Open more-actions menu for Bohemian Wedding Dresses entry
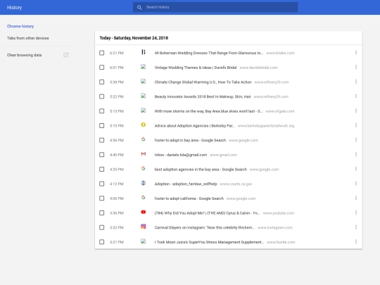Screen dimensions: 380x285 click(x=356, y=53)
